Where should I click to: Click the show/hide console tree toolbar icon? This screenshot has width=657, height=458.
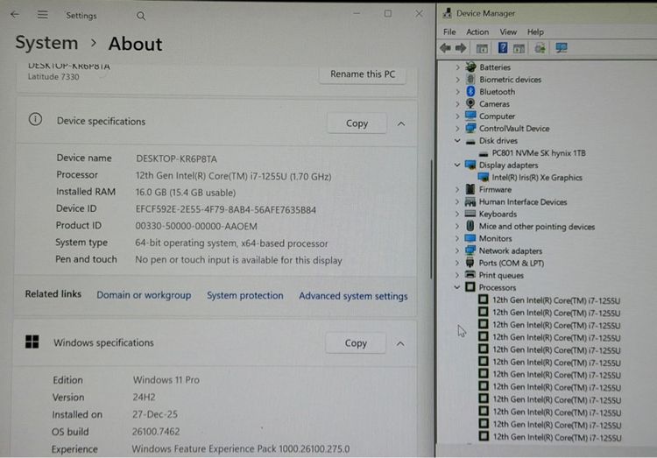pyautogui.click(x=482, y=49)
